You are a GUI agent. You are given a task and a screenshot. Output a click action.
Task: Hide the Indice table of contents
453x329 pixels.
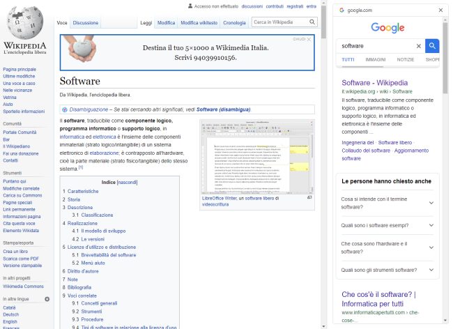[x=127, y=182]
